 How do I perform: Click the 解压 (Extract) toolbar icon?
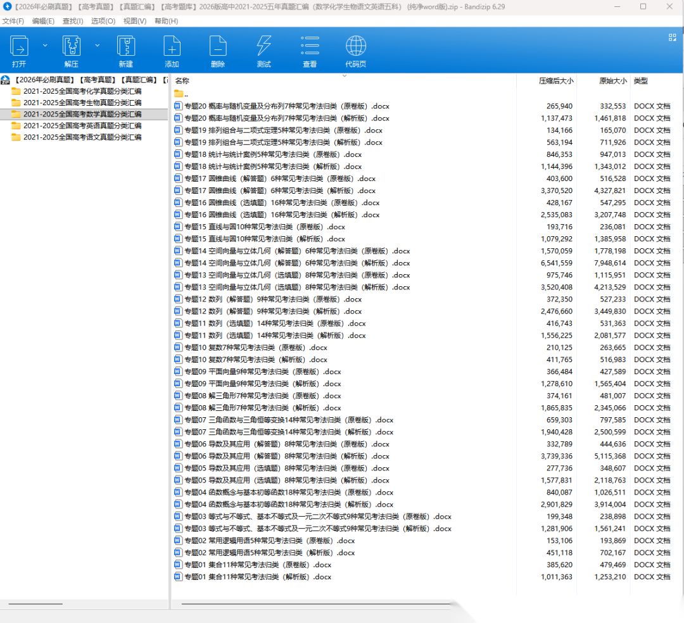coord(72,47)
